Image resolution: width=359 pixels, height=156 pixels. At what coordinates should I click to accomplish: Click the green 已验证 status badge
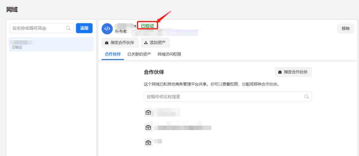pos(148,26)
